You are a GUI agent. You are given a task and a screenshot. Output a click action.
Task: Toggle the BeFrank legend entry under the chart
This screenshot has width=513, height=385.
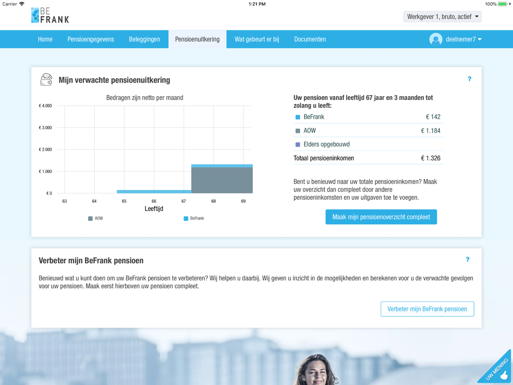[194, 219]
